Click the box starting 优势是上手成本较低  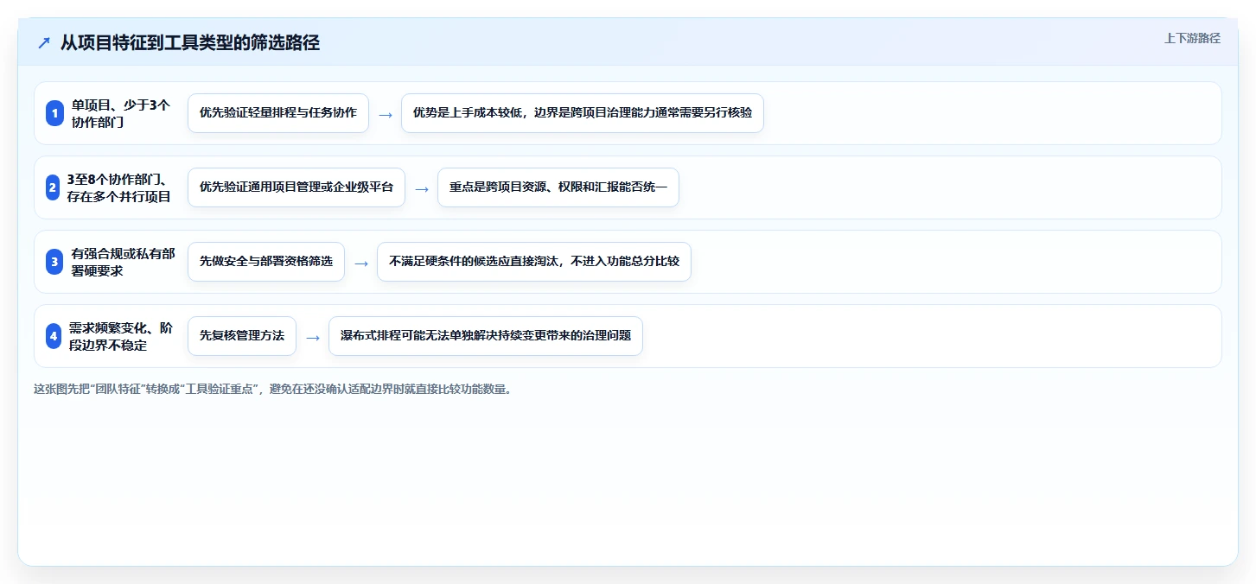coord(583,113)
